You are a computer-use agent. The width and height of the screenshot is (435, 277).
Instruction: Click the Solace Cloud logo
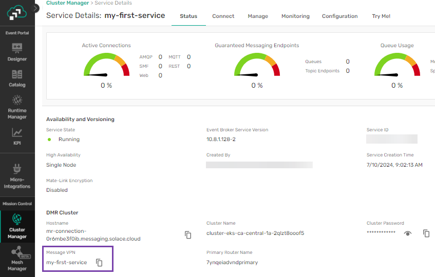(x=17, y=13)
